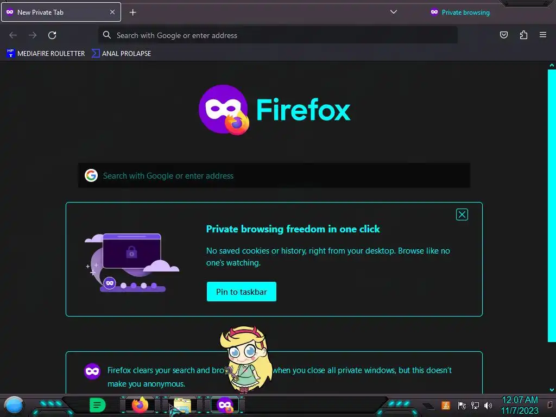Open the Firefox taskbar icon
The image size is (556, 417).
point(140,405)
